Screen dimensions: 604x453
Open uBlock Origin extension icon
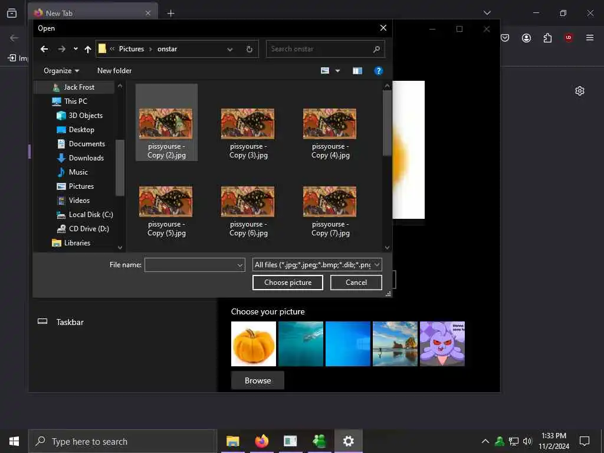(x=569, y=38)
